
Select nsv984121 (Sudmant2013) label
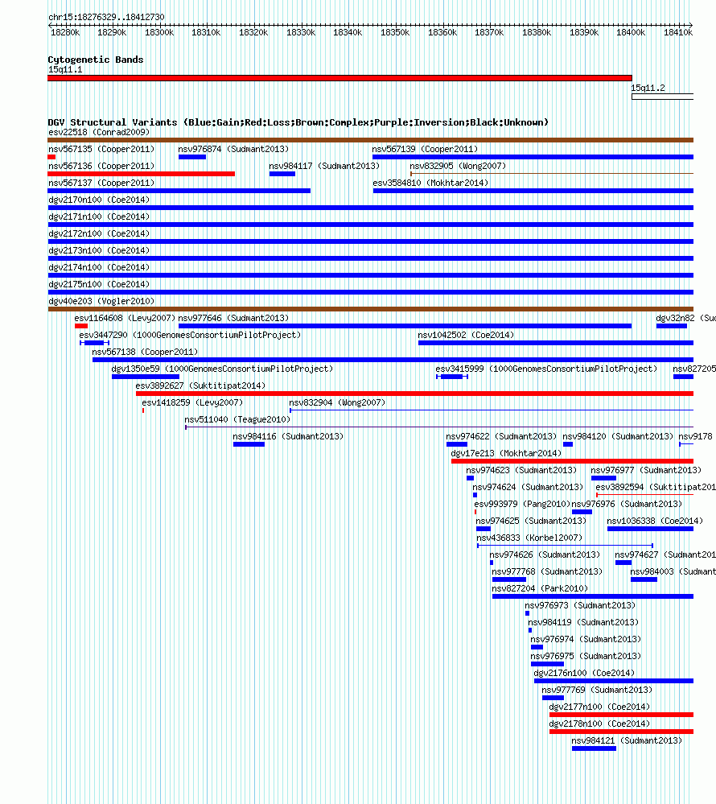[627, 741]
